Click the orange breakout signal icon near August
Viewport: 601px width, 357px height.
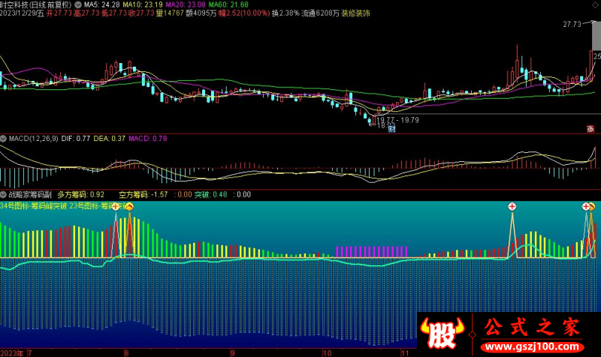click(x=129, y=206)
